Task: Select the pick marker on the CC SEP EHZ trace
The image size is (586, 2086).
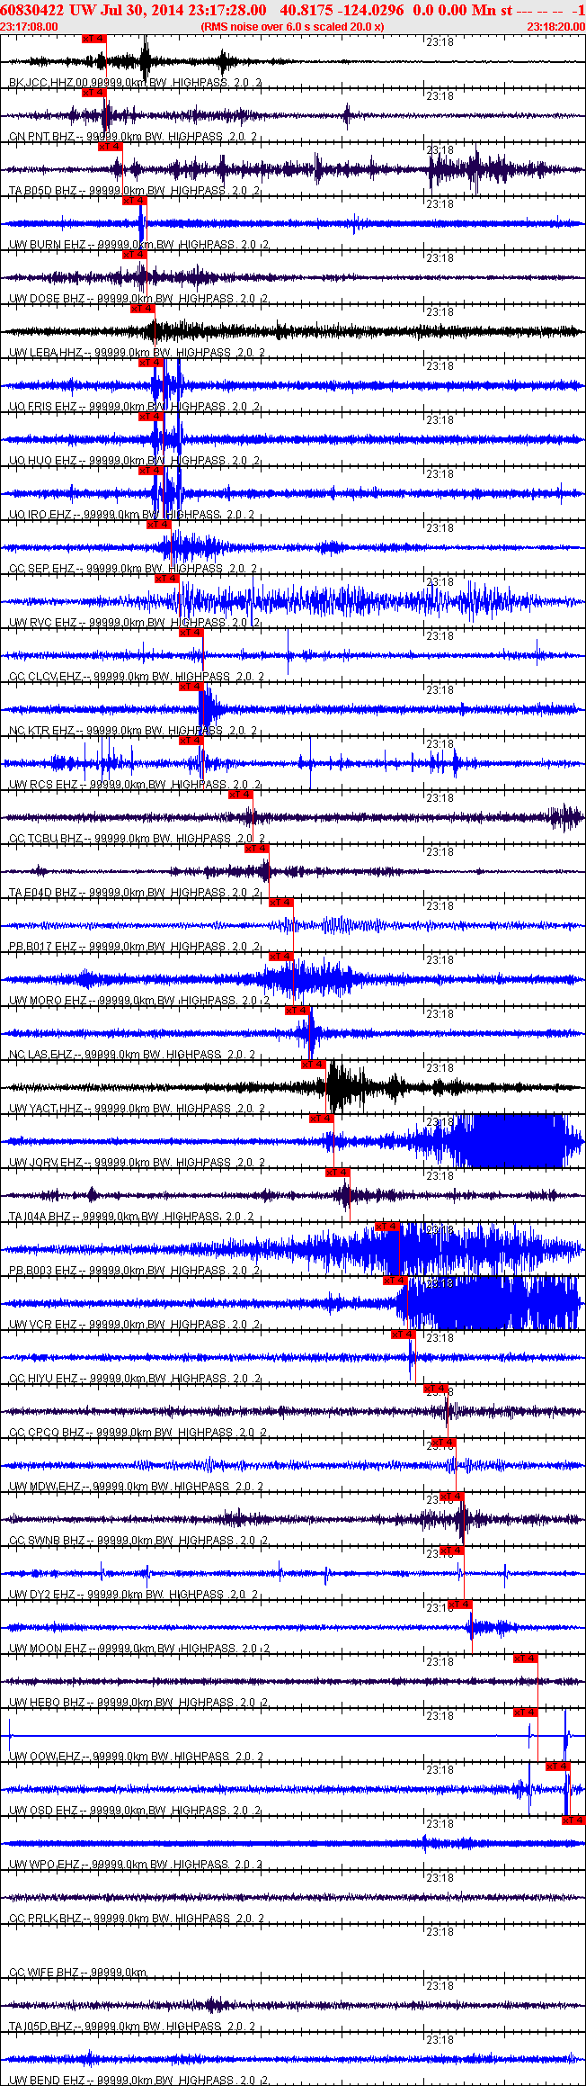Action: [x=158, y=525]
